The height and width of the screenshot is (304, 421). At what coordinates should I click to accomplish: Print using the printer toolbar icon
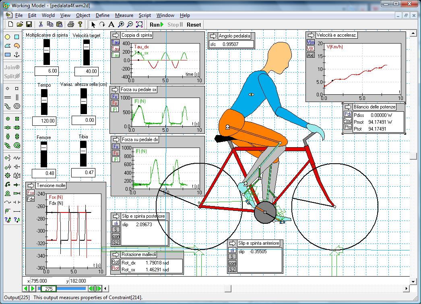point(70,25)
